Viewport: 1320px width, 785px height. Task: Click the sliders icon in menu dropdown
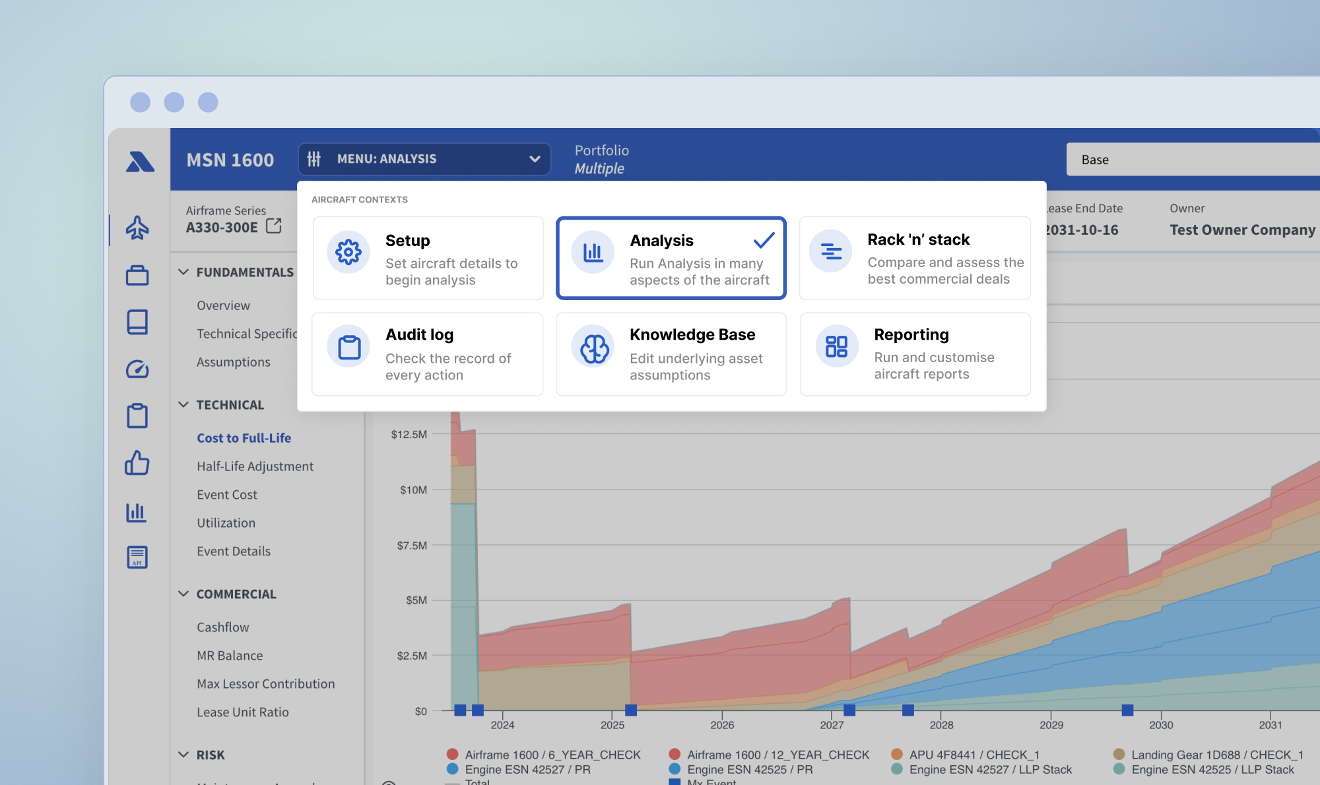[314, 159]
